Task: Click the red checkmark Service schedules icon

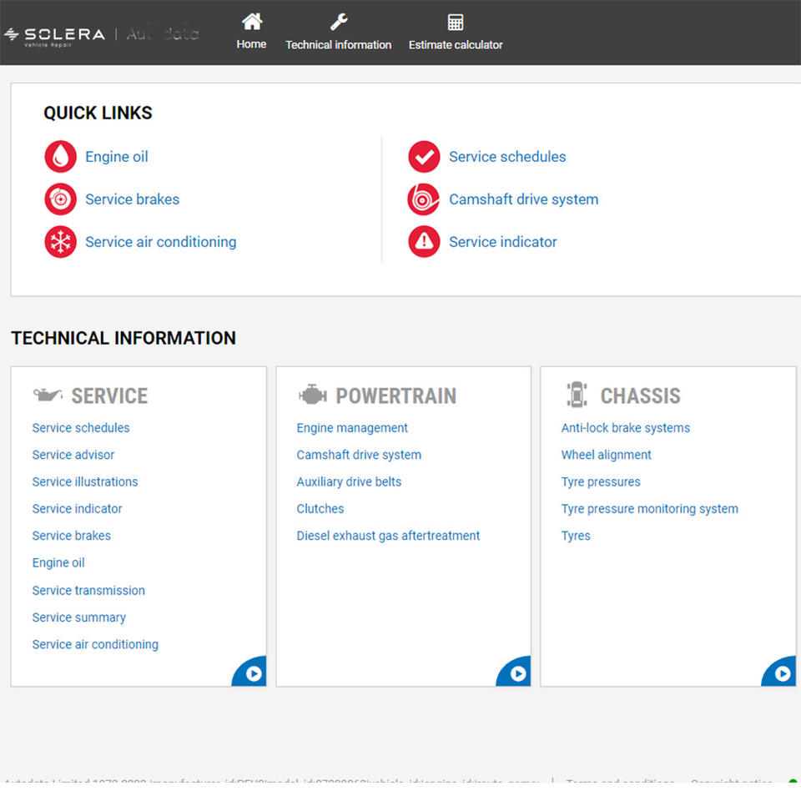Action: tap(424, 157)
